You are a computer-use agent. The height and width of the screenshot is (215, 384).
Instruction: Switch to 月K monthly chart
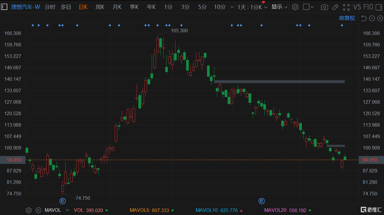117,7
